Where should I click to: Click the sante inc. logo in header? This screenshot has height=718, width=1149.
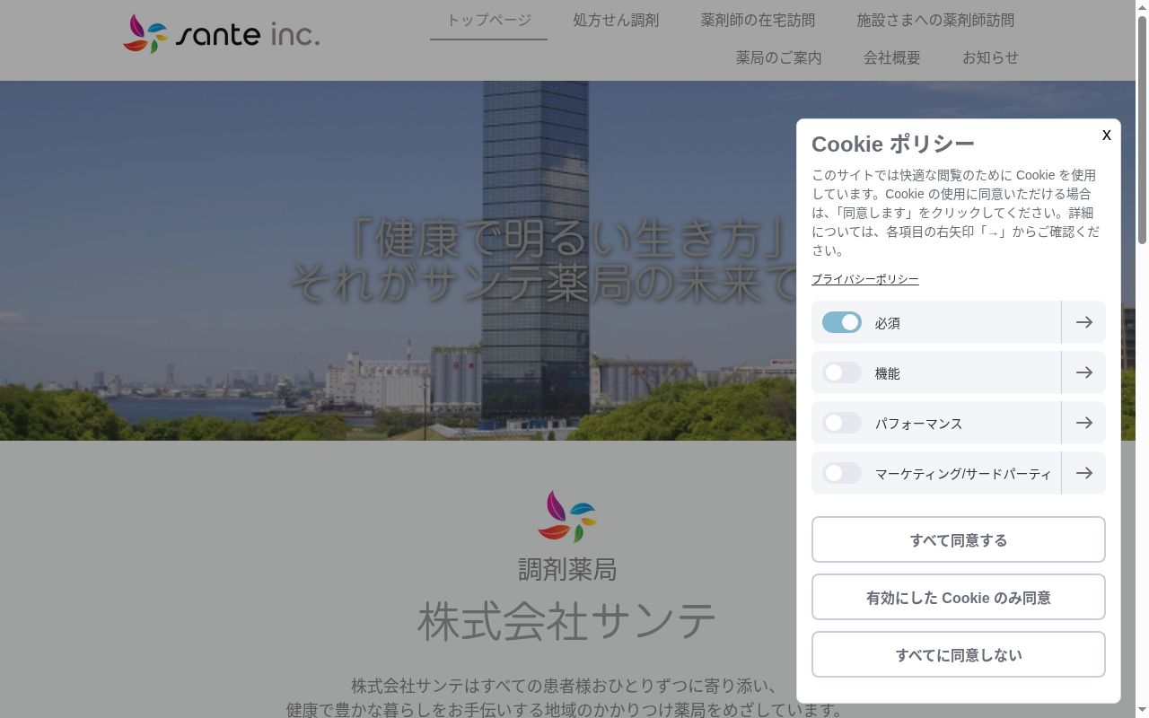[x=221, y=34]
